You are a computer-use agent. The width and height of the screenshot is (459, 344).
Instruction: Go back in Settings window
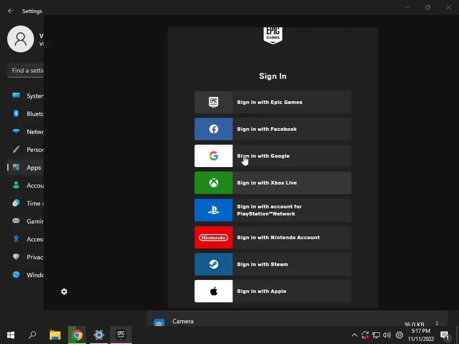[x=11, y=11]
